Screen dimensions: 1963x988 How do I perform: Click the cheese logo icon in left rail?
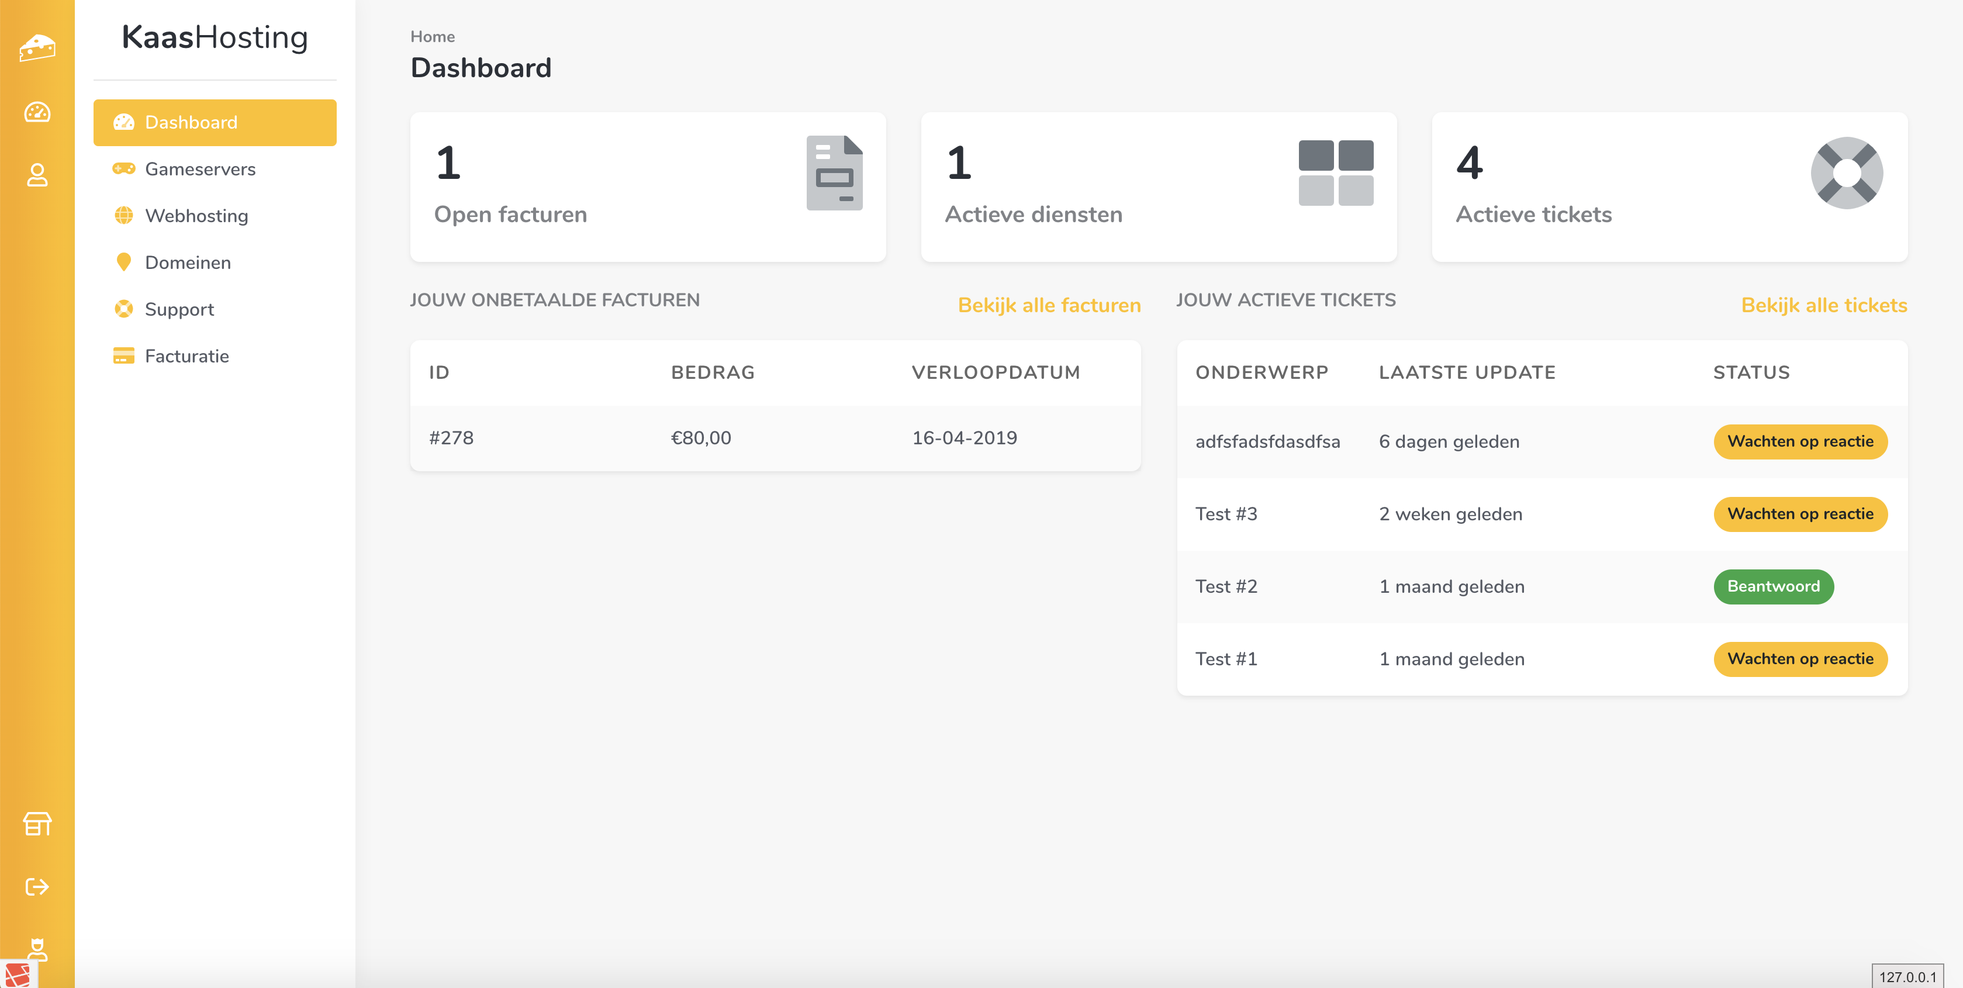click(37, 48)
